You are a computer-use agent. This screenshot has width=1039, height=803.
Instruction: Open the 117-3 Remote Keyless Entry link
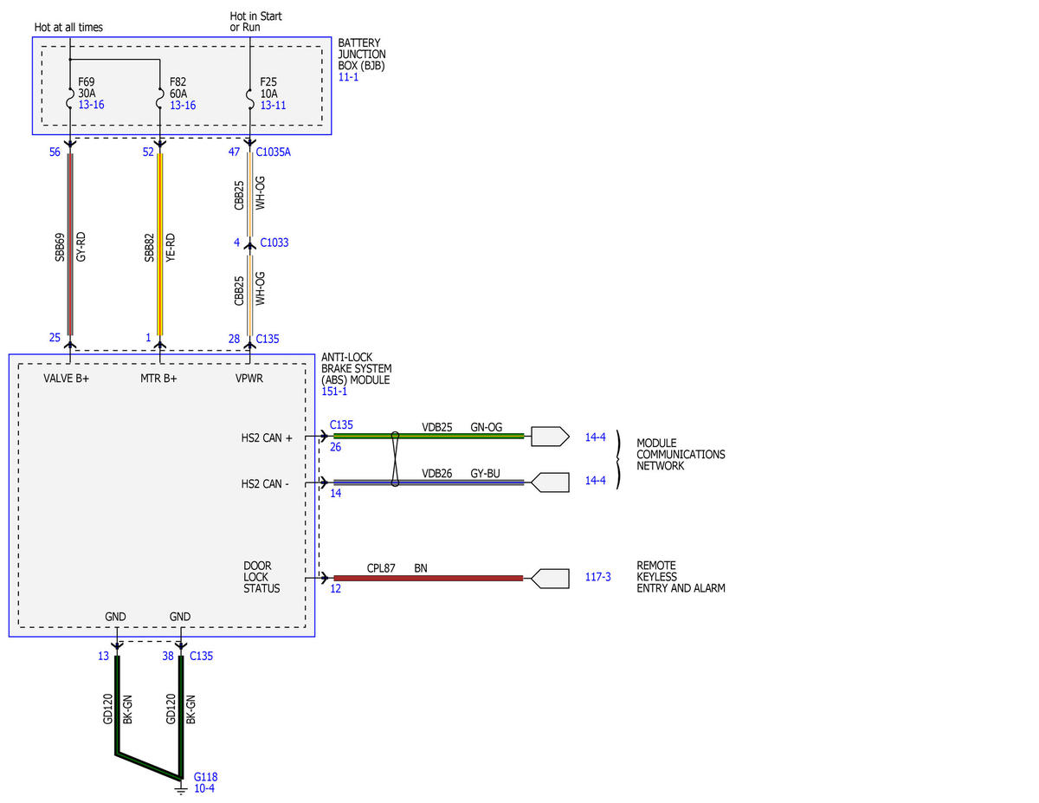597,577
